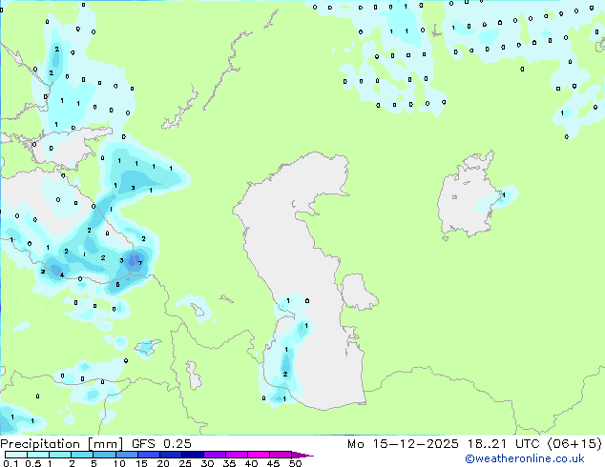605x467 pixels.
Task: Pick the 40–45 mm bright magenta legend swatch
Action: click(259, 455)
